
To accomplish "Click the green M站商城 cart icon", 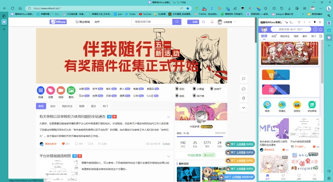I will point(312,105).
